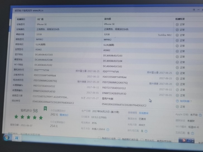Click the 检测项目 column header

(x=21, y=19)
